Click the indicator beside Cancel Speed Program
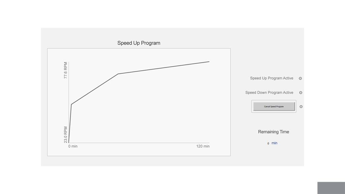345x194 pixels. click(x=301, y=107)
